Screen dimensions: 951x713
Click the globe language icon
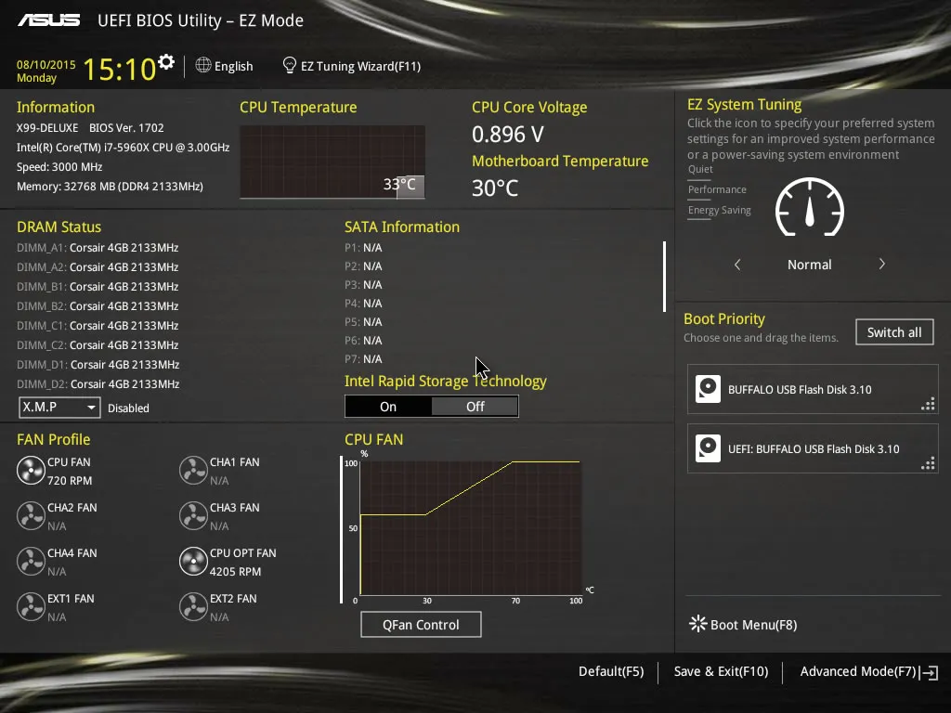203,65
